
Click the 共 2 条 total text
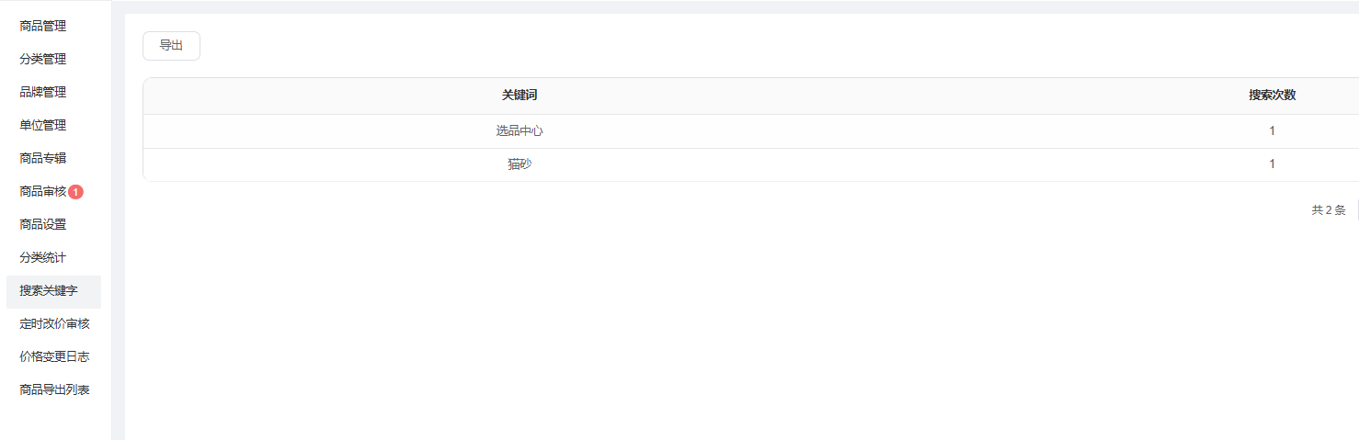click(x=1328, y=210)
